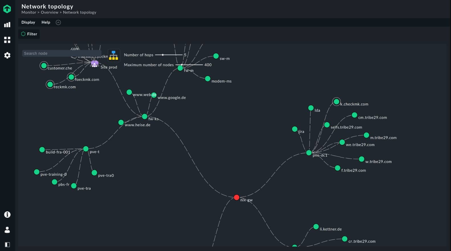Select the lda node
The width and height of the screenshot is (451, 251).
point(311,108)
